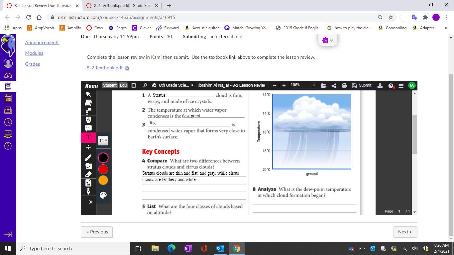
Task: Select the Kami equation tool
Action: pos(88,147)
